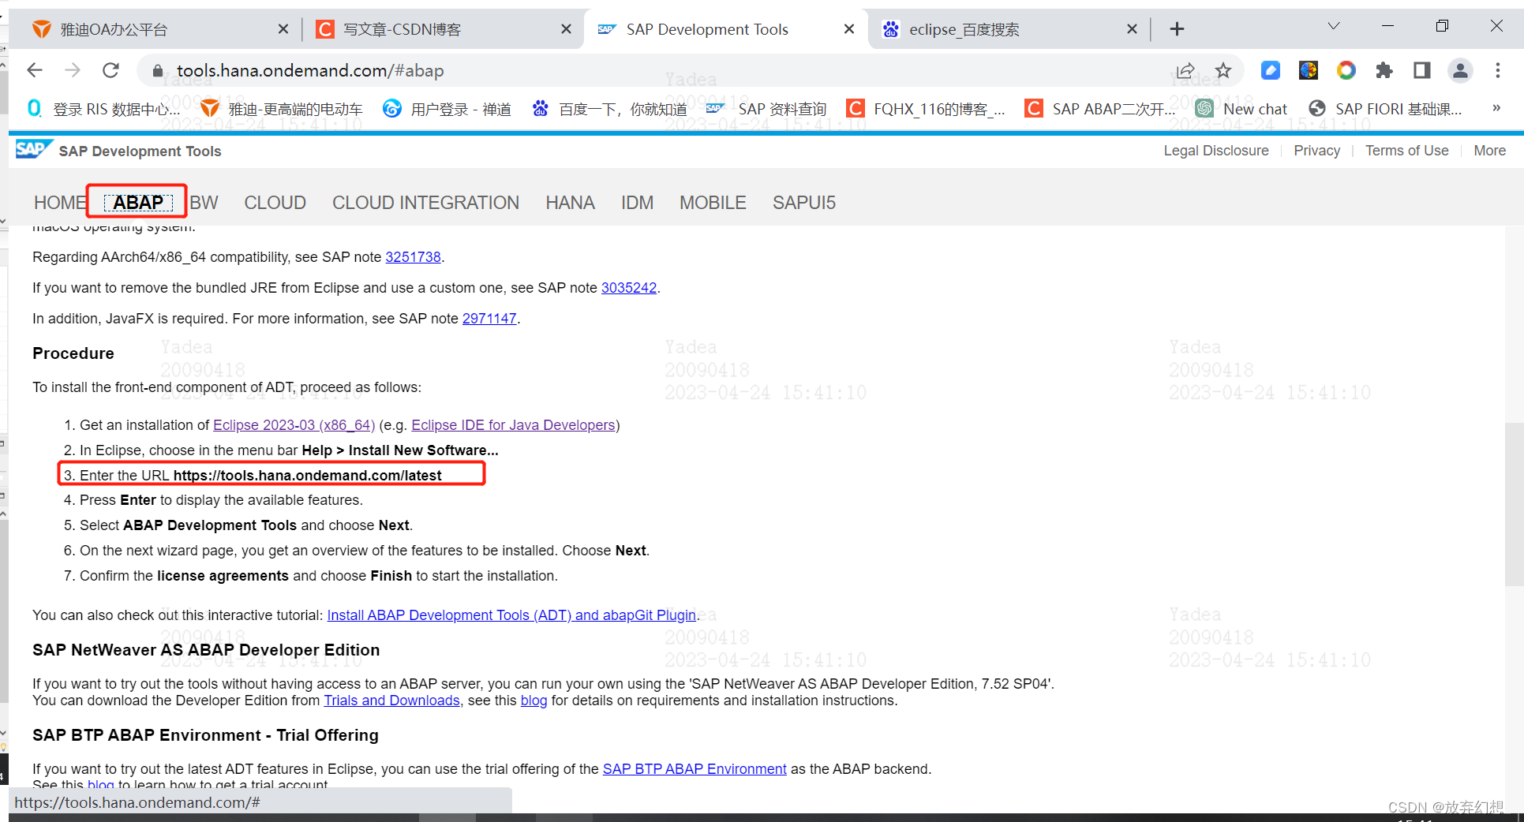1524x822 pixels.
Task: Open the FQHX_116的博客 bookmark
Action: tap(925, 109)
